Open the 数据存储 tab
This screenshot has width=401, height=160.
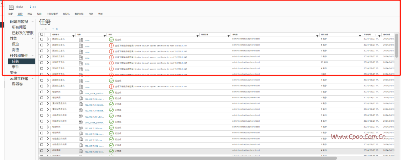tap(79, 14)
